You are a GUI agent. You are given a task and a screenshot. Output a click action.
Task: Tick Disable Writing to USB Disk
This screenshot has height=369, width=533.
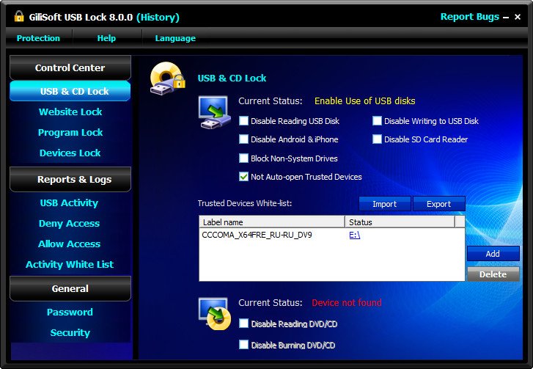click(x=377, y=121)
